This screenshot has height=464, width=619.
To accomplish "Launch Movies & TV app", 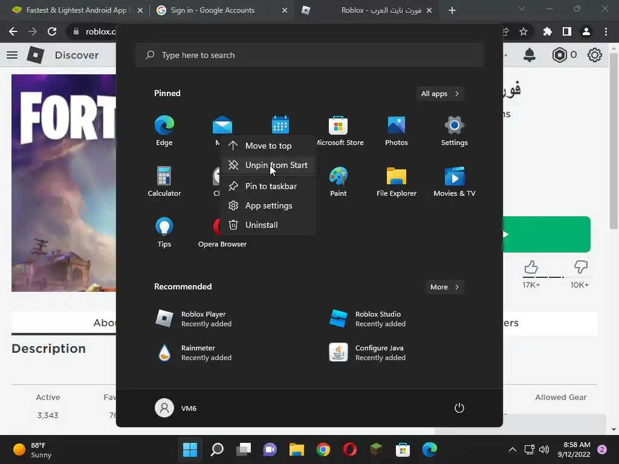I will [x=455, y=181].
